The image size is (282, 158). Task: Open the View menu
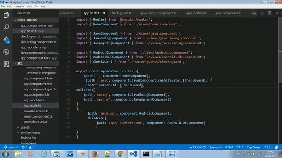30,7
